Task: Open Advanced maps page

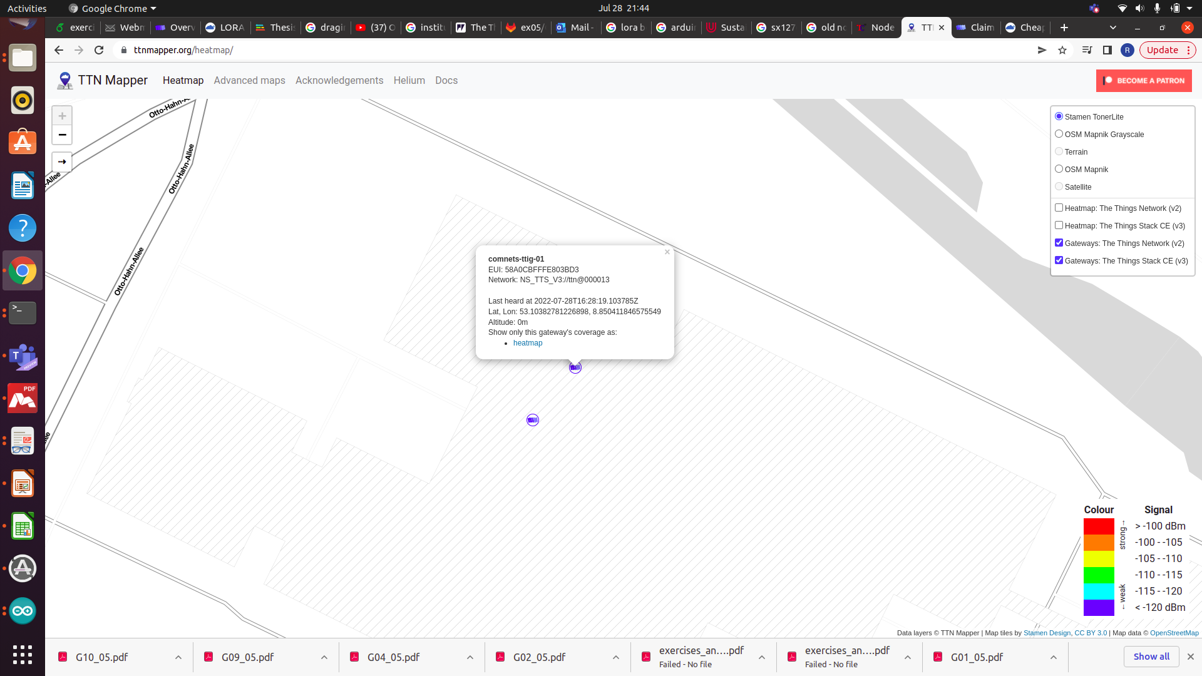Action: 249,80
